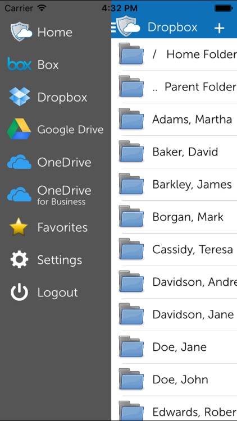This screenshot has width=237, height=421.
Task: Open 'Baker, David' folder name
Action: pos(185,152)
